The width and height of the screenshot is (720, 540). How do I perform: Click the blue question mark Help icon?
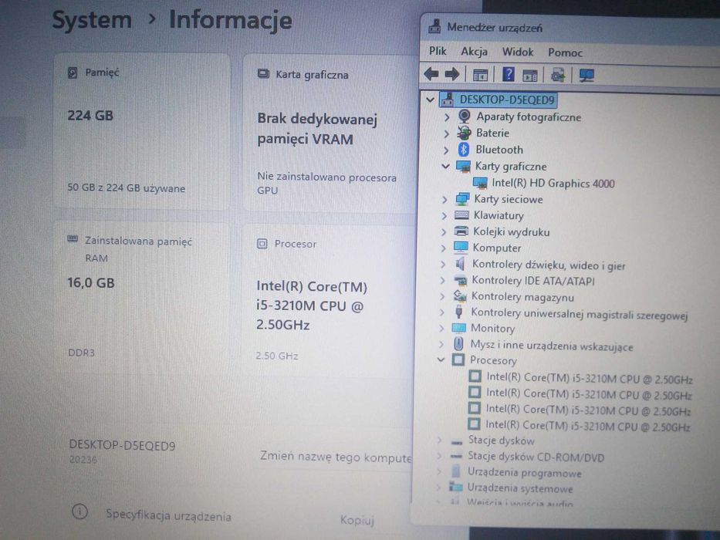tap(509, 74)
